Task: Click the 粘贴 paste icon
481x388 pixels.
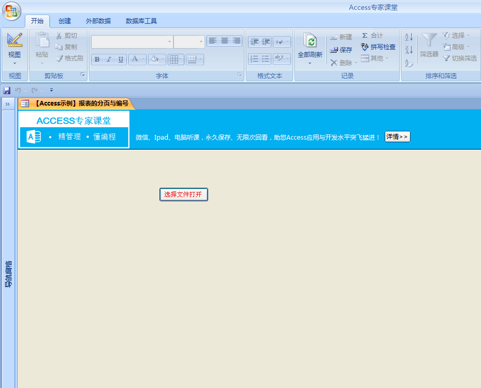Action: point(42,40)
